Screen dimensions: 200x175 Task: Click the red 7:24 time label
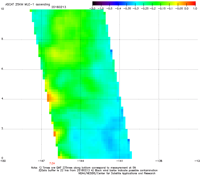click(x=52, y=163)
